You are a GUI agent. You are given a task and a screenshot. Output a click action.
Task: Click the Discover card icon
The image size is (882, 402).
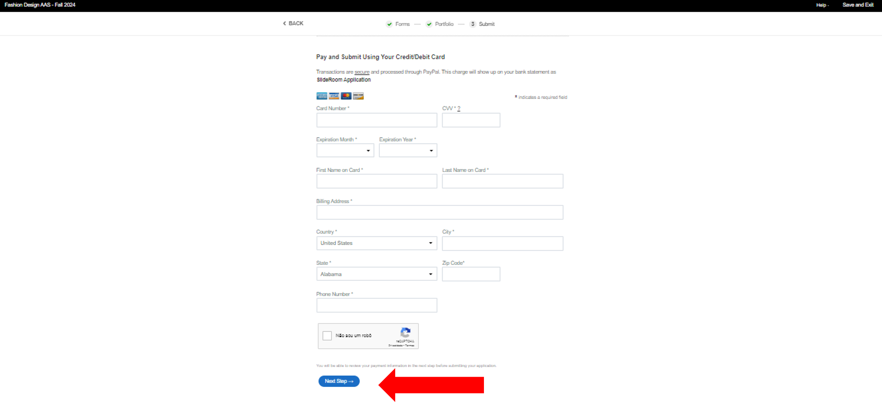358,96
